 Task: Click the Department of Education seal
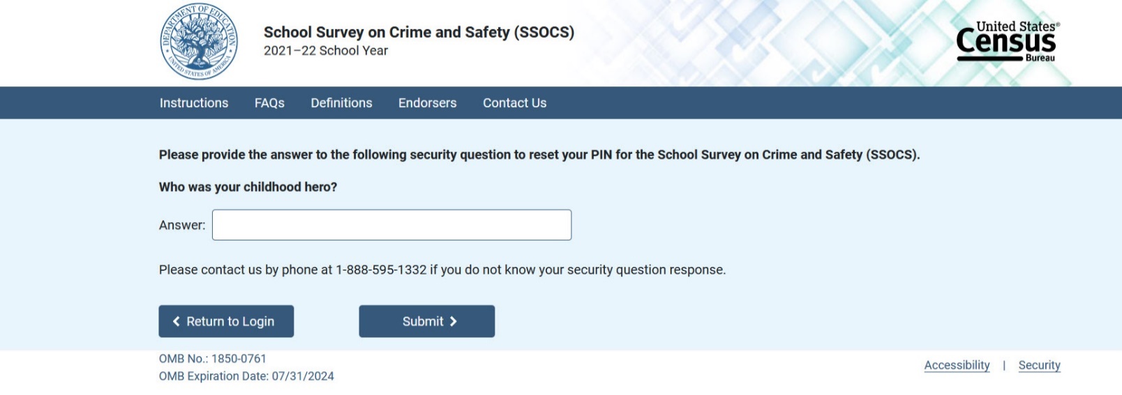pyautogui.click(x=199, y=42)
